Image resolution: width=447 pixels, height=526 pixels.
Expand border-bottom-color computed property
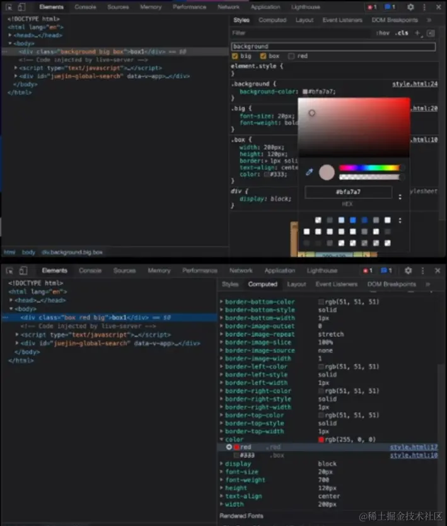[222, 302]
